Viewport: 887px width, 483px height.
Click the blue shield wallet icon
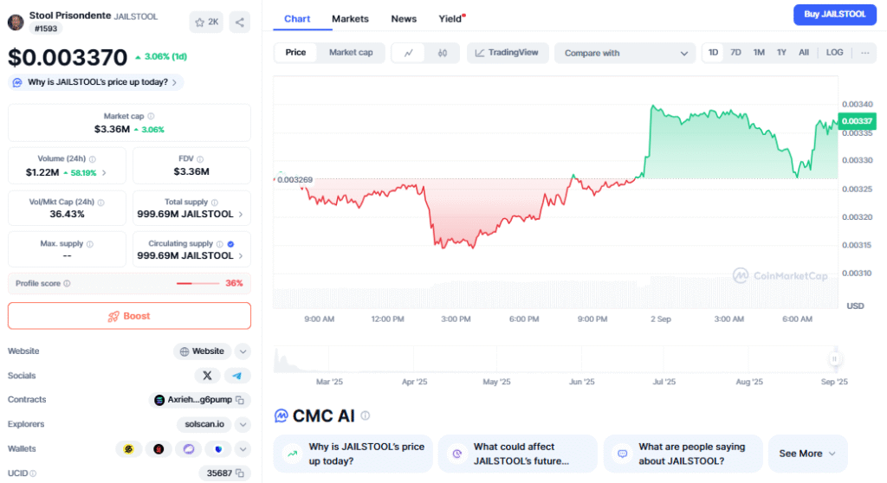point(218,449)
